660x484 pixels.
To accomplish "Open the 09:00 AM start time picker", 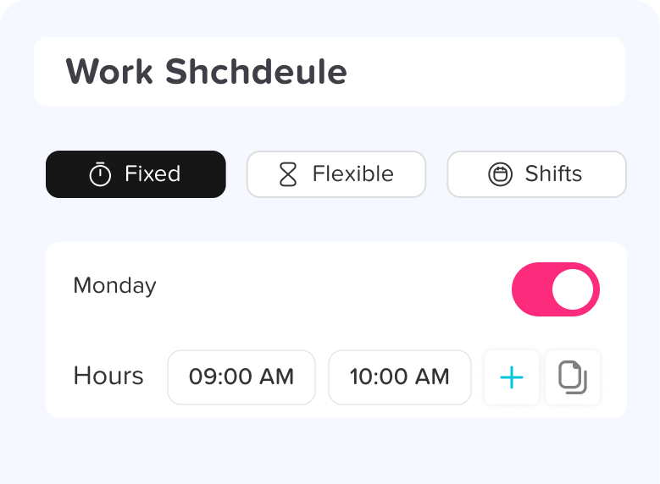I will pos(241,377).
